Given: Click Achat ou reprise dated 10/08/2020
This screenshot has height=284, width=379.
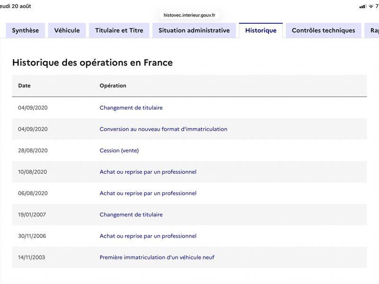Looking at the screenshot, I should (148, 172).
